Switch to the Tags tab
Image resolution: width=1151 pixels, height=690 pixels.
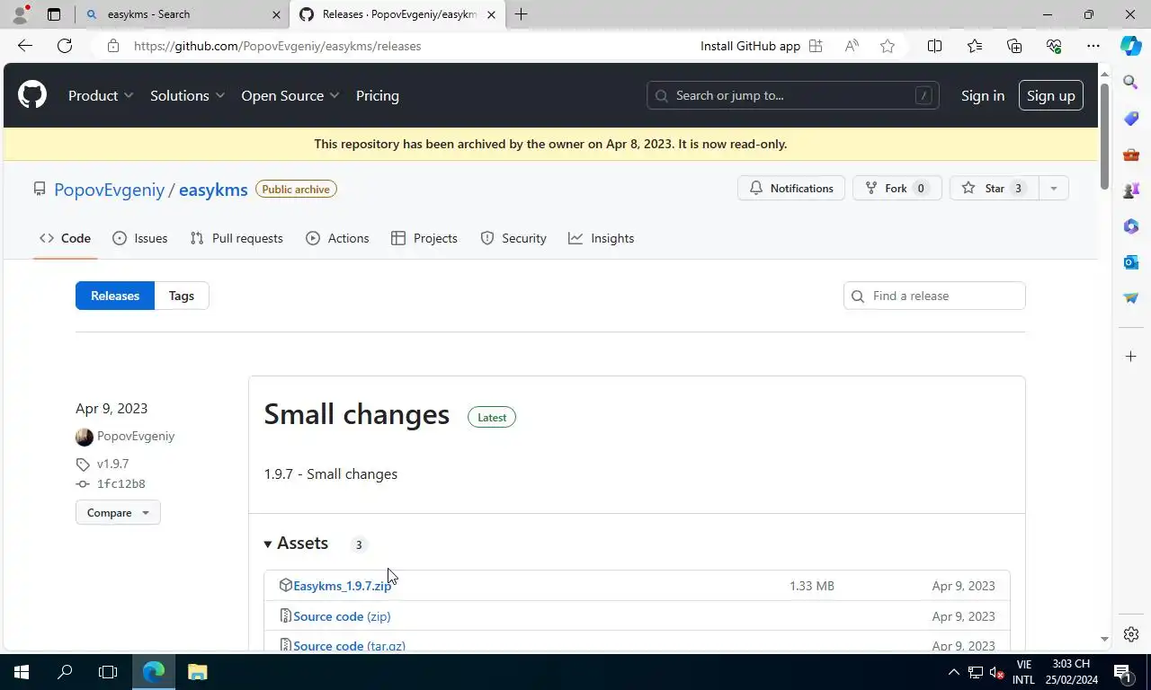coord(182,296)
